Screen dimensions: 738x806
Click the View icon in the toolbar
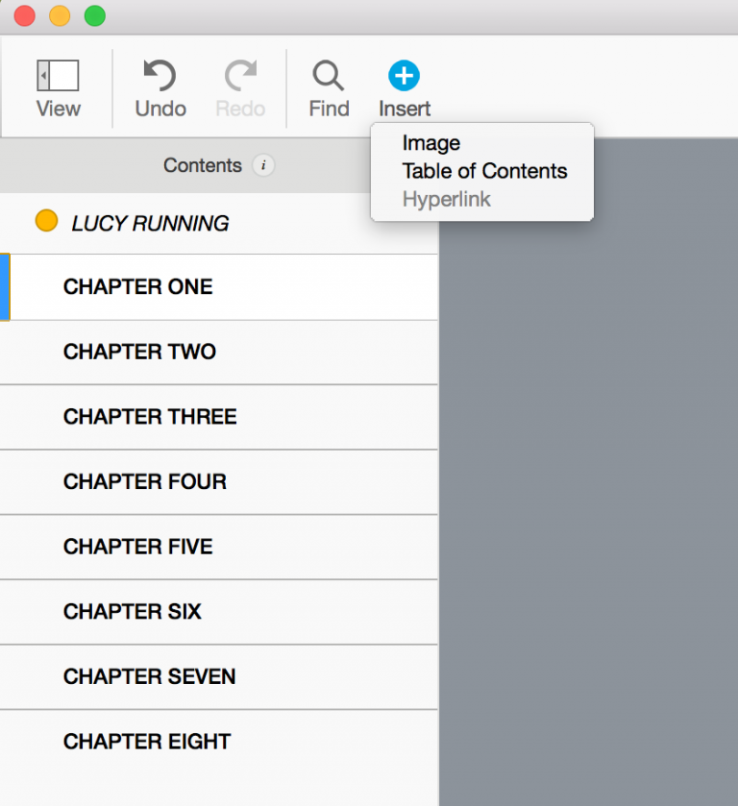[58, 75]
